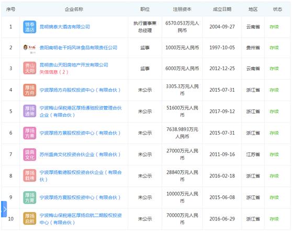Click the 锦泰酒店 company logo icon
The image size is (292, 232).
30,27
